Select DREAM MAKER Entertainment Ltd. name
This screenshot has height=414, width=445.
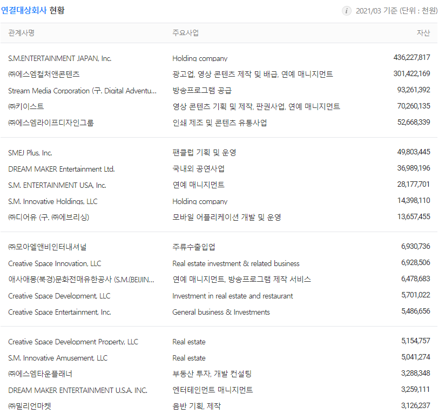click(x=62, y=169)
